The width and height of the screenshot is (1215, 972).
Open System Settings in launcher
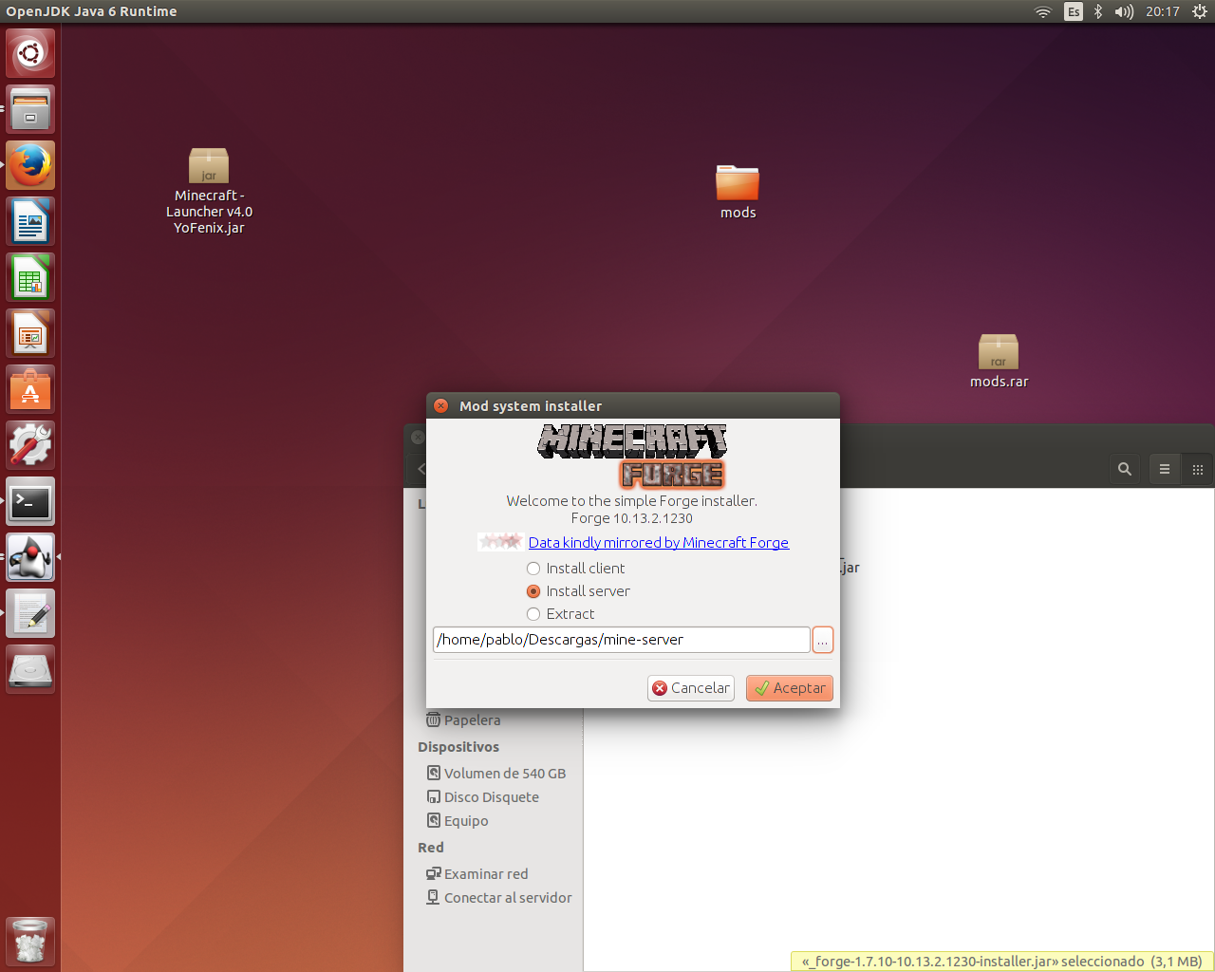(30, 445)
